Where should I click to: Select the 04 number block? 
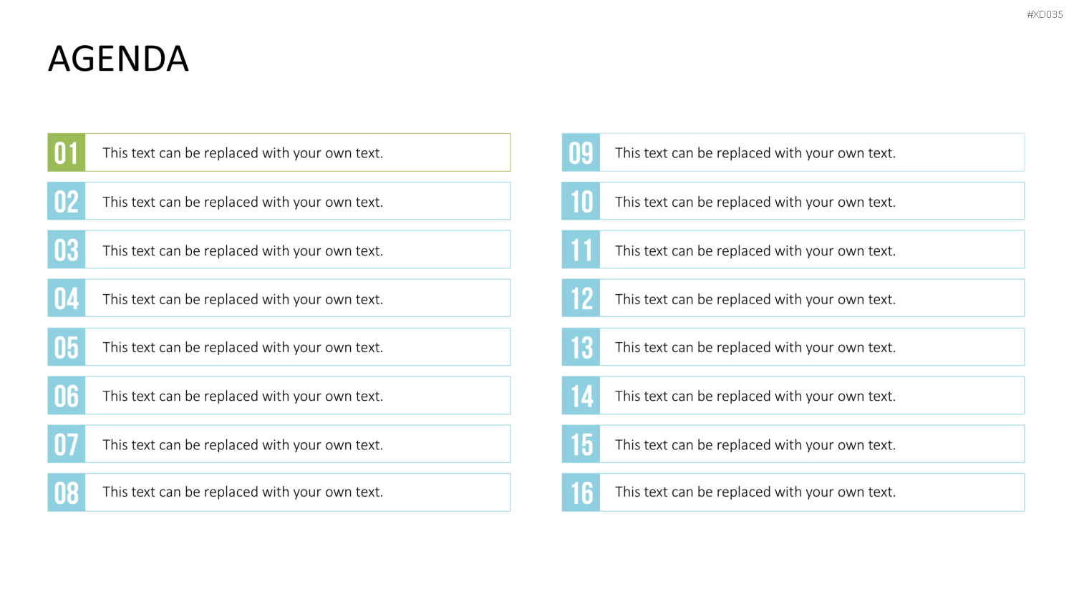coord(67,298)
